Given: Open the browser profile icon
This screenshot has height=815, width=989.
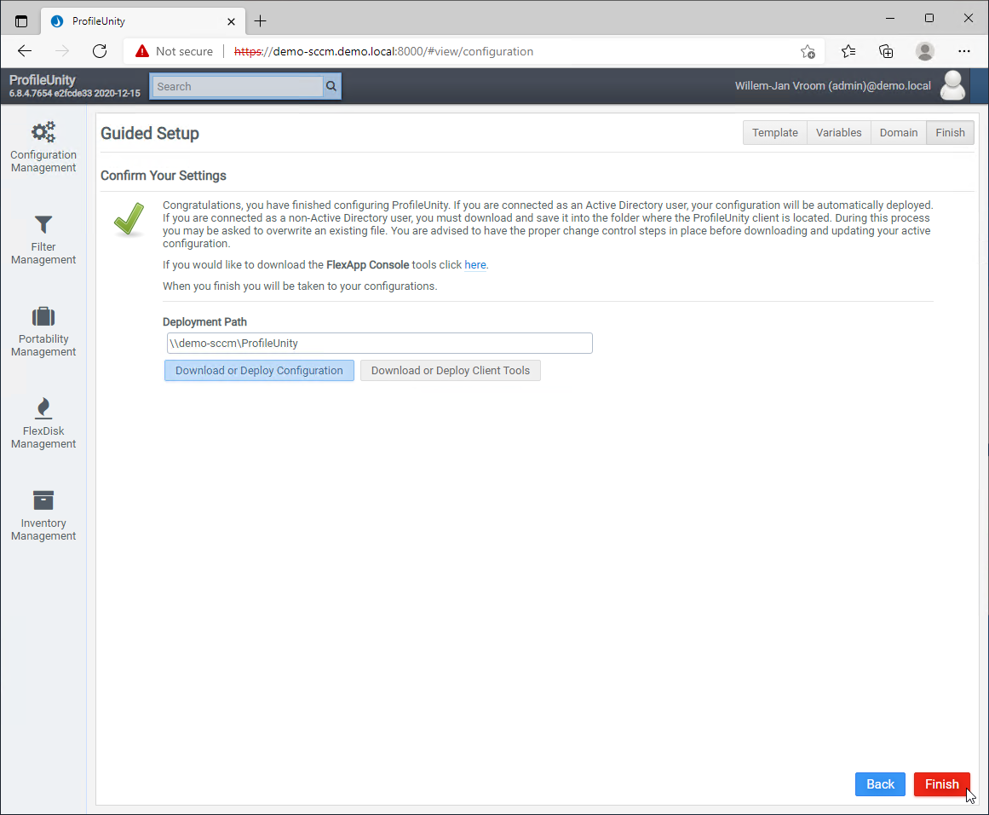Looking at the screenshot, I should click(924, 51).
